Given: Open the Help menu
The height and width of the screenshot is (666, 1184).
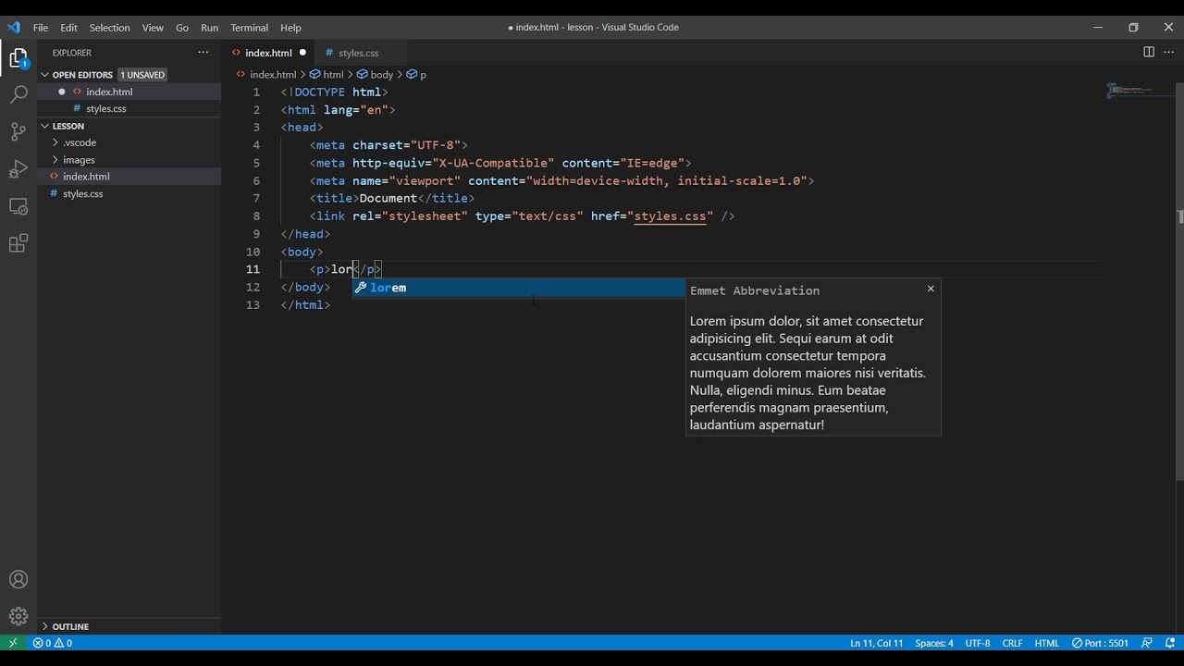Looking at the screenshot, I should coord(290,28).
